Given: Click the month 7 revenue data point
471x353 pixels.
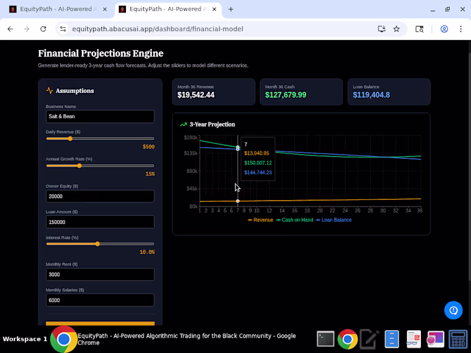Looking at the screenshot, I should pos(238,201).
